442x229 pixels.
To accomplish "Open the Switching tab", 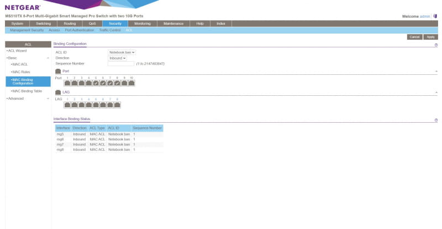I will coord(44,24).
